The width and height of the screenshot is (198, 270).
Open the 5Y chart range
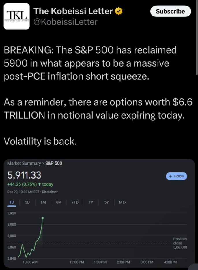point(107,202)
